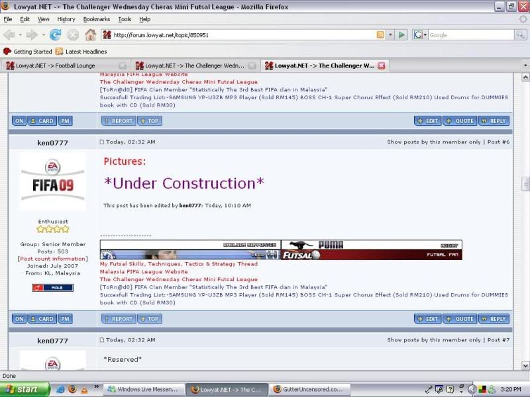Open the list-all-tabs dropdown arrow
The height and width of the screenshot is (397, 530).
(x=525, y=66)
